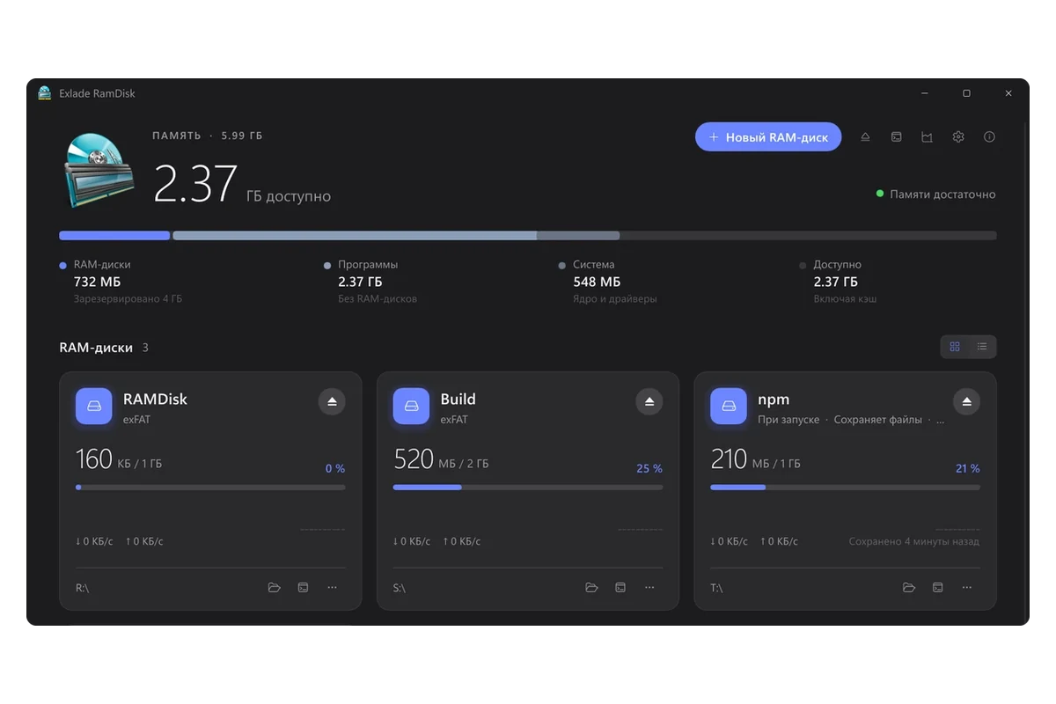The height and width of the screenshot is (704, 1056).
Task: Open more options for npm card
Action: [x=967, y=587]
